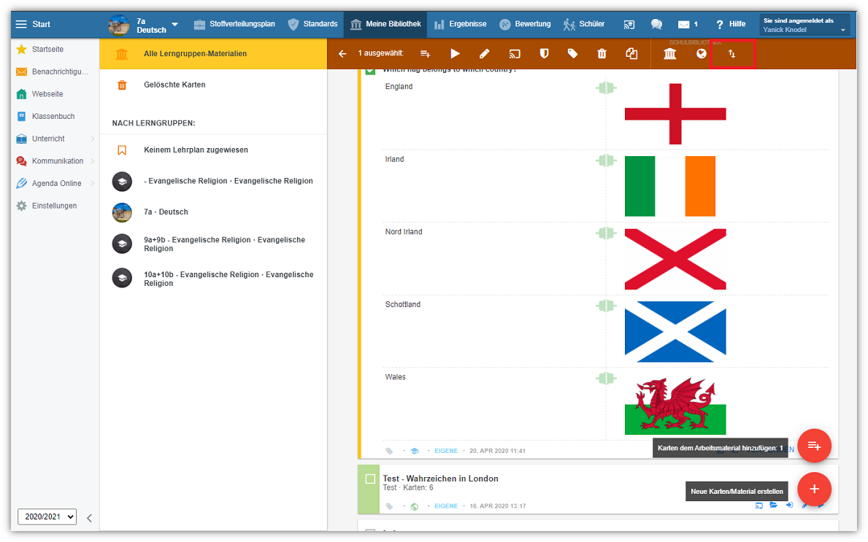Change the 2020/2021 school year dropdown

point(47,516)
